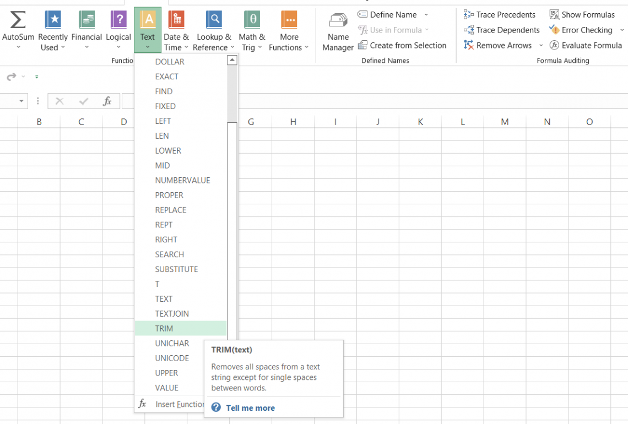Click the AutoSum sigma icon
The image size is (628, 424).
[18, 20]
